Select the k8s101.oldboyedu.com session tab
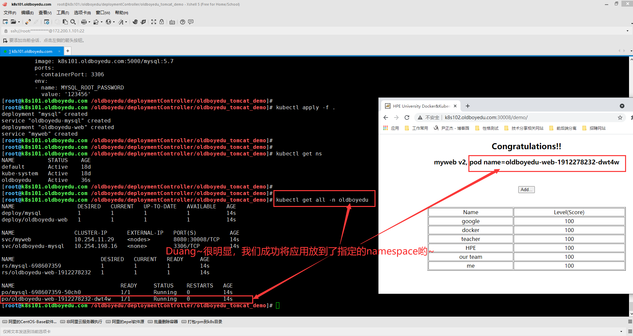633x336 pixels. pyautogui.click(x=30, y=51)
